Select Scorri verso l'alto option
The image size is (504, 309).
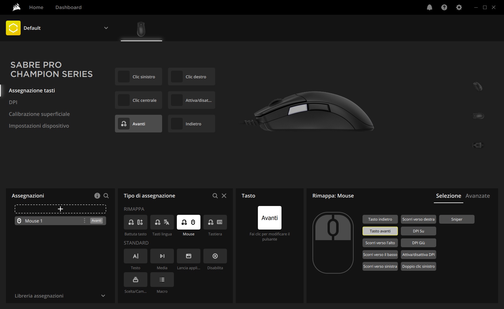pos(380,243)
